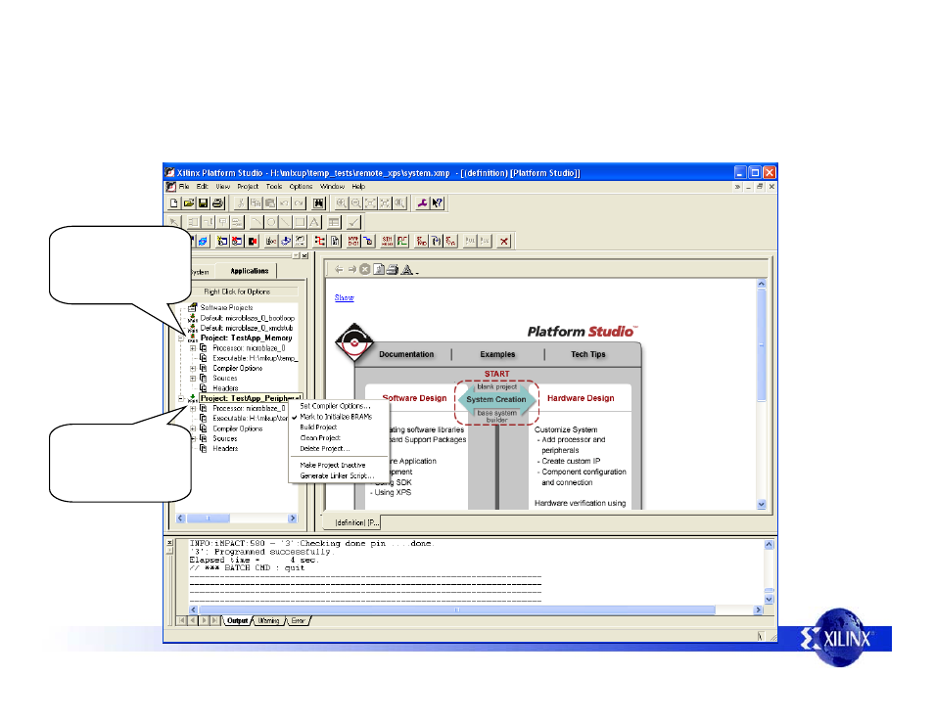Click the context help arrow-question icon
934x721 pixels.
438,203
